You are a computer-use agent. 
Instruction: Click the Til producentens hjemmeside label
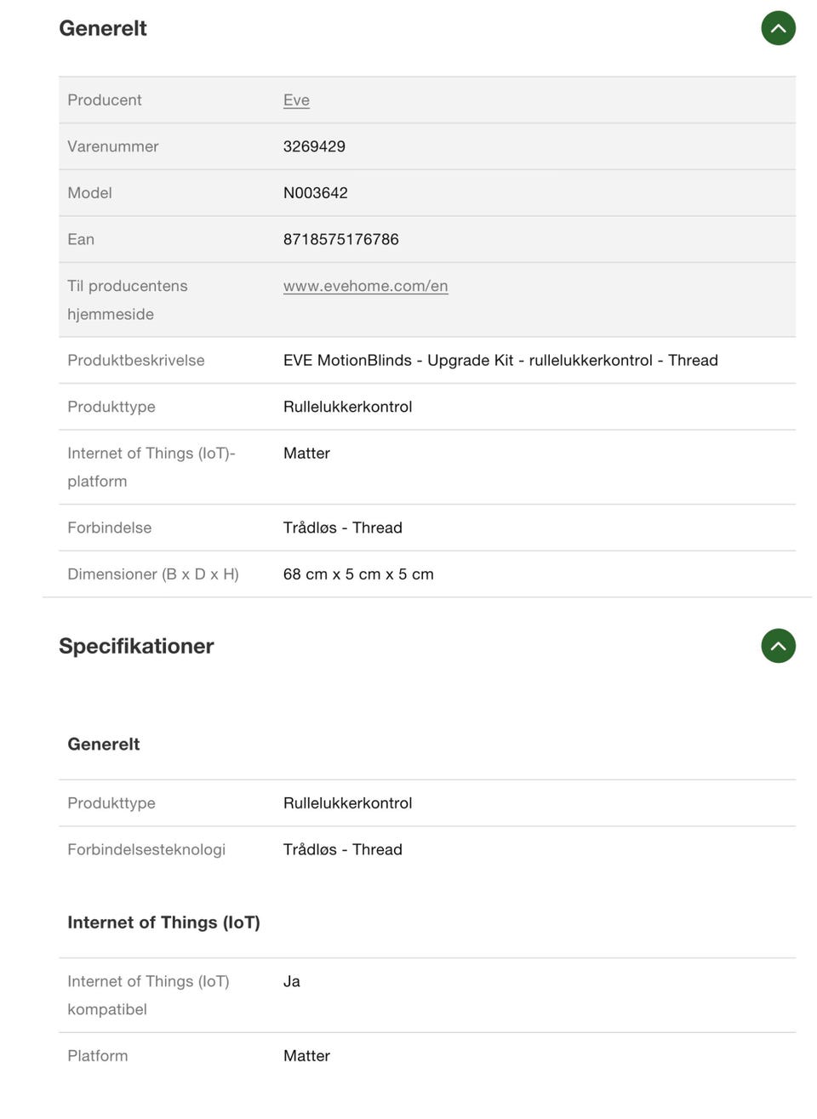[128, 300]
